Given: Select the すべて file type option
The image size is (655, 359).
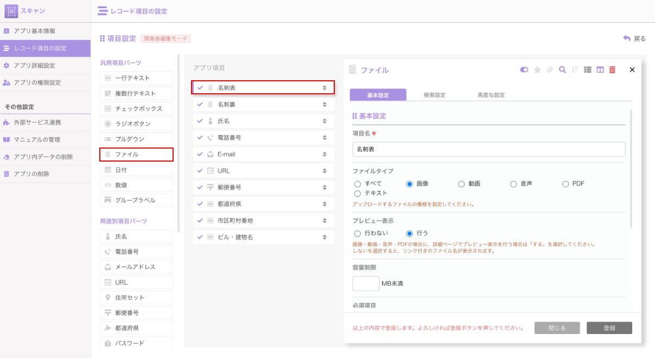Looking at the screenshot, I should 357,184.
